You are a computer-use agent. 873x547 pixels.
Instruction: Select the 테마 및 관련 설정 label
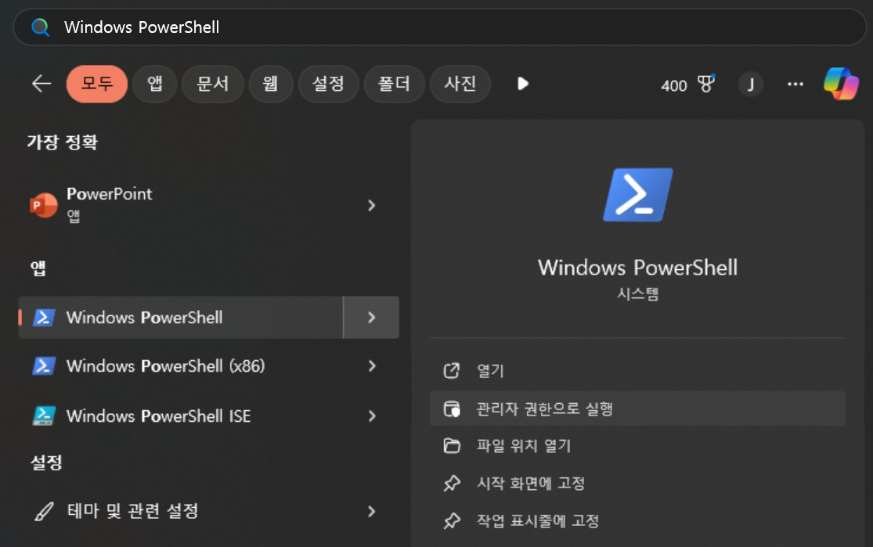132,511
